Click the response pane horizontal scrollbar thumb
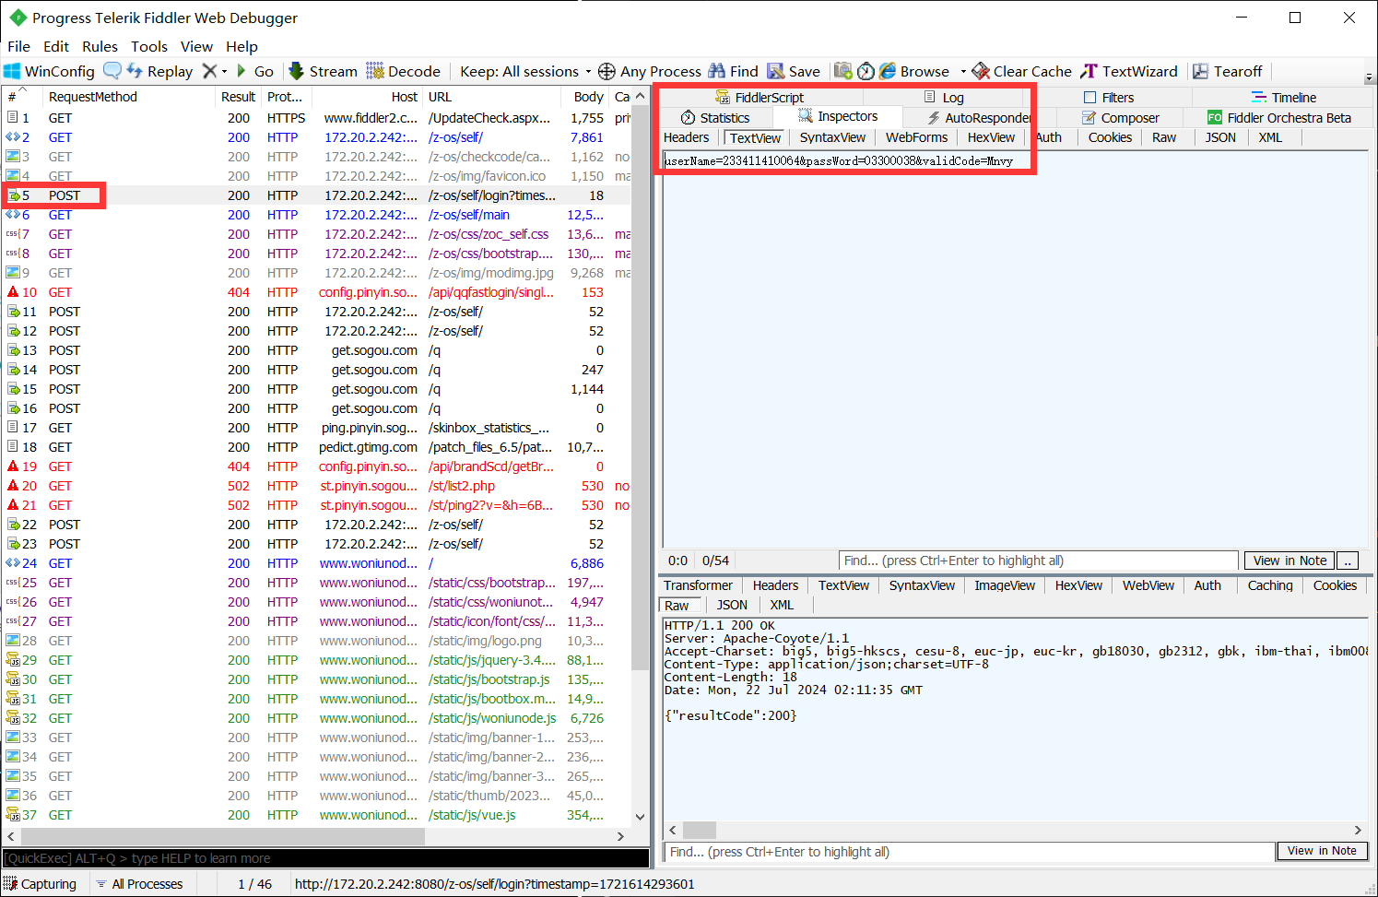 (x=699, y=830)
